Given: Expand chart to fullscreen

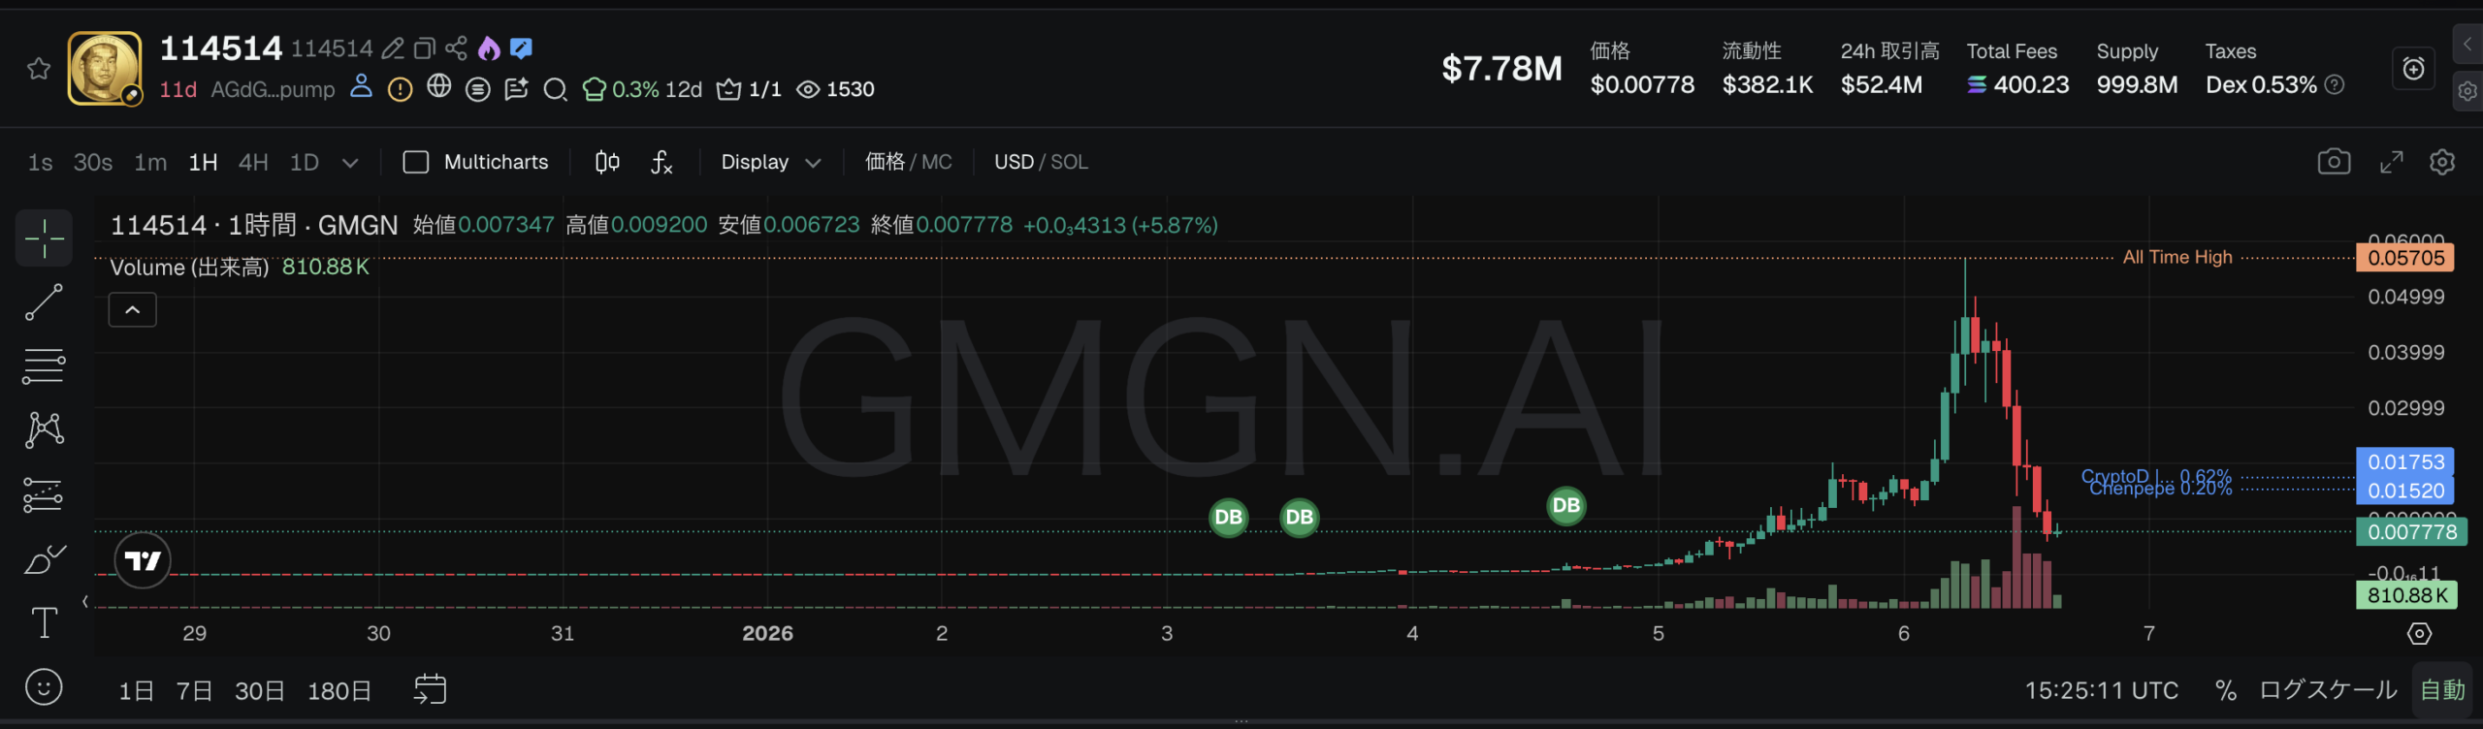Looking at the screenshot, I should [2392, 162].
